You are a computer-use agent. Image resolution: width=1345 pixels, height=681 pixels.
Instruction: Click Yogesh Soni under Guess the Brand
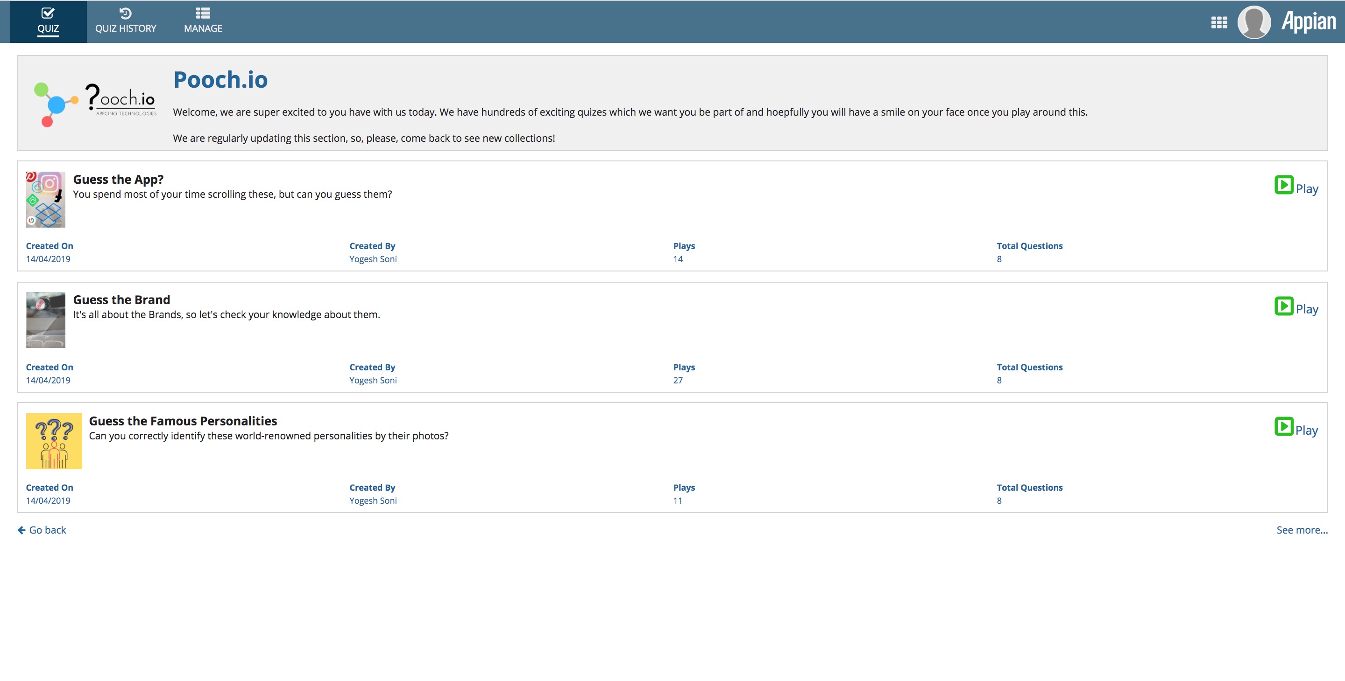point(373,380)
